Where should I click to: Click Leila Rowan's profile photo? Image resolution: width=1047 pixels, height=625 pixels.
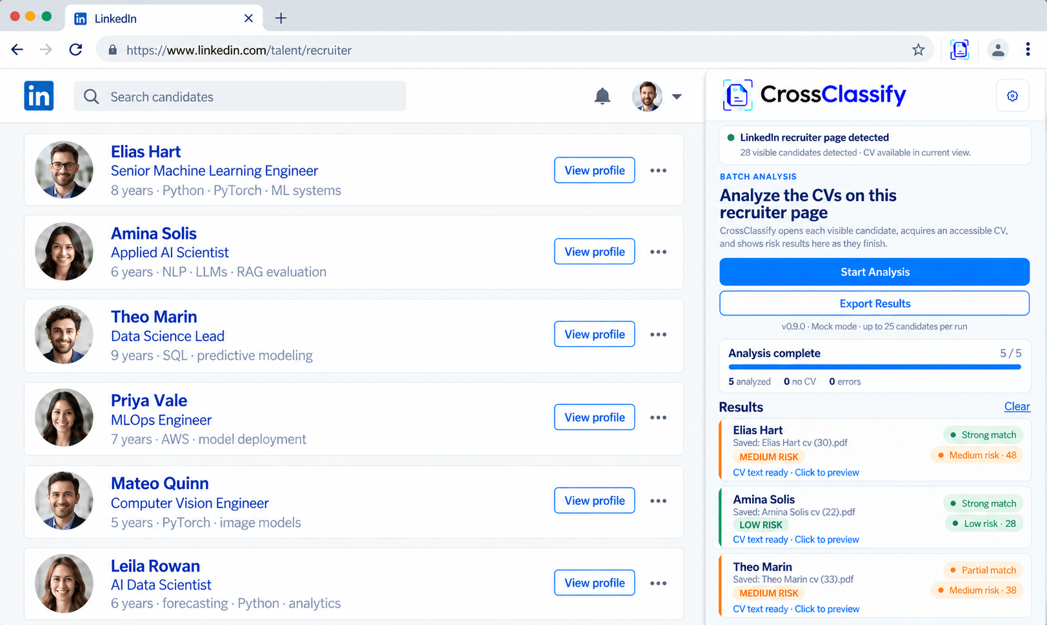coord(64,583)
